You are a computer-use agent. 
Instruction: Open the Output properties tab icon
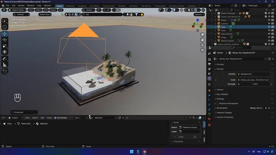[209, 64]
